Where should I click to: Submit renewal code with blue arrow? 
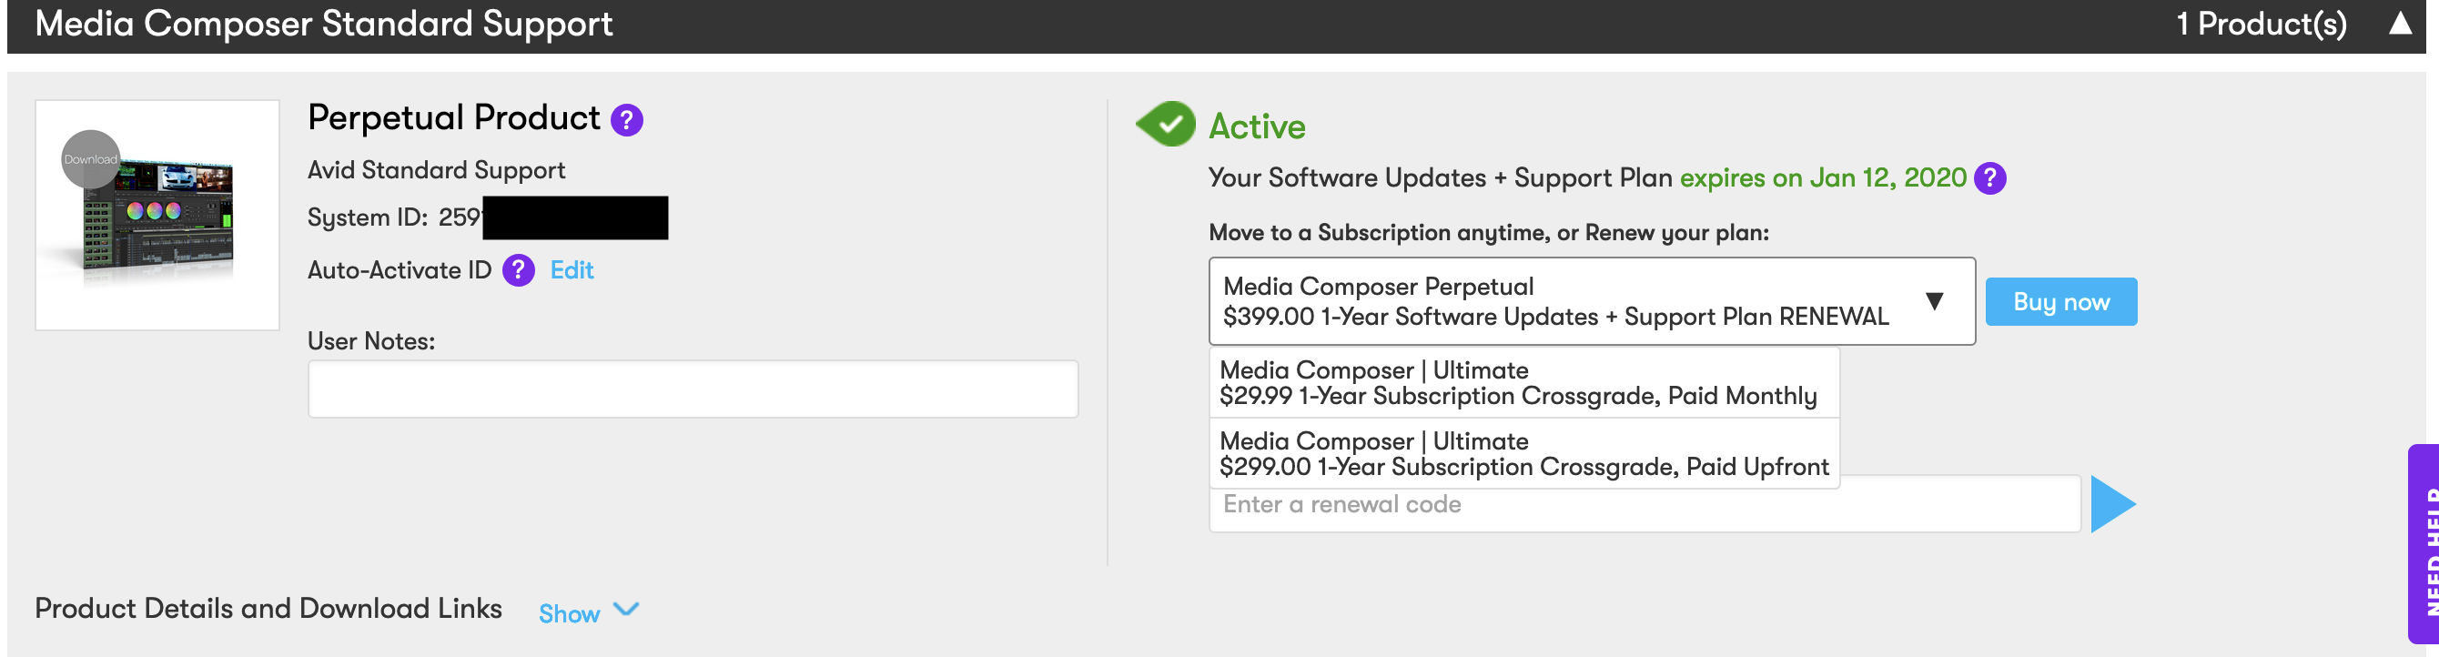(2111, 505)
